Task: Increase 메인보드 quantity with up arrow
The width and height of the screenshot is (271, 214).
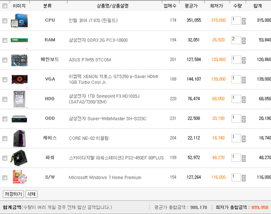Action: (x=244, y=58)
